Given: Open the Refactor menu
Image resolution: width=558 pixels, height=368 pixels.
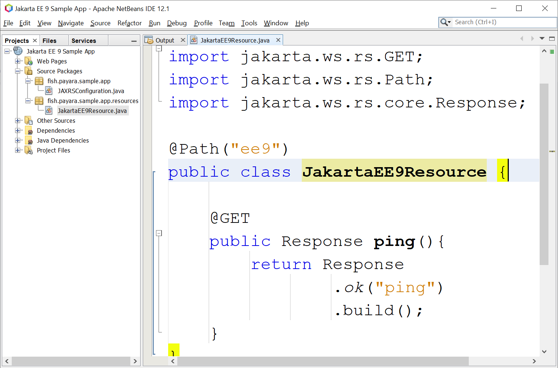Looking at the screenshot, I should point(129,23).
